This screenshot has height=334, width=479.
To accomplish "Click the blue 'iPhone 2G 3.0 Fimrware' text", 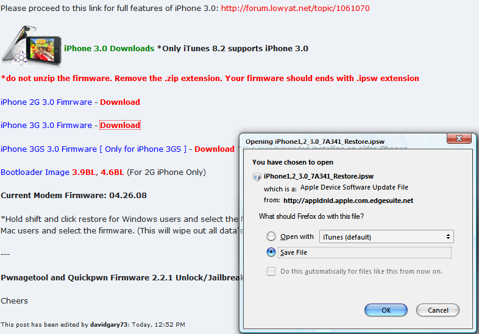I will [x=46, y=102].
